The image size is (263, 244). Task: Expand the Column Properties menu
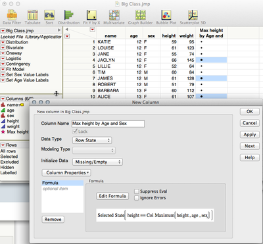66,173
